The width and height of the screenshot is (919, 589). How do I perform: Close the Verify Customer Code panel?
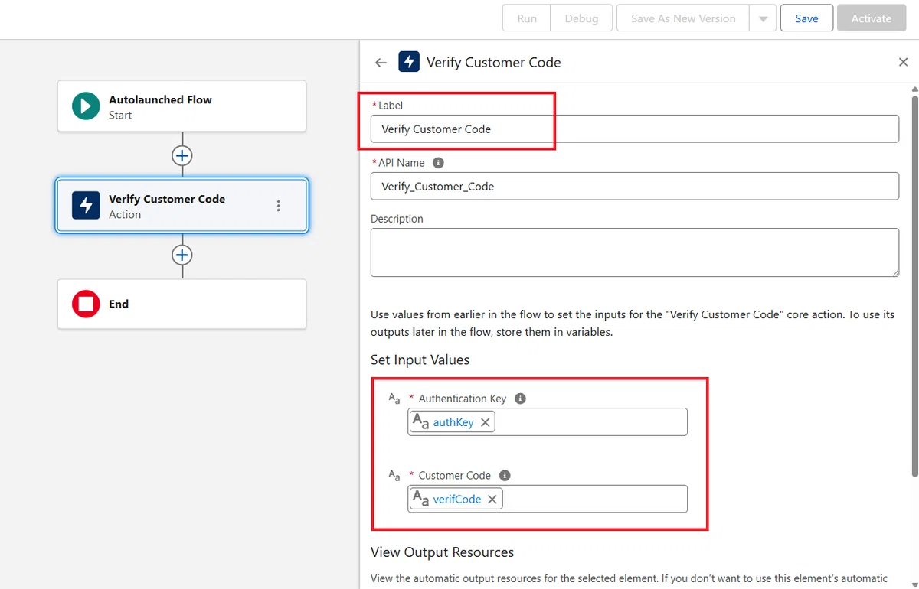pyautogui.click(x=903, y=63)
